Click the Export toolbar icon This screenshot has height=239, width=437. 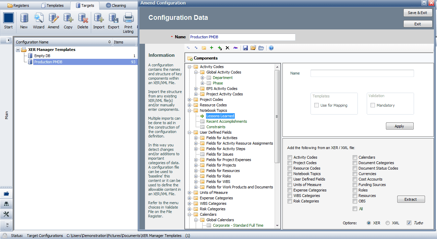coord(114,21)
